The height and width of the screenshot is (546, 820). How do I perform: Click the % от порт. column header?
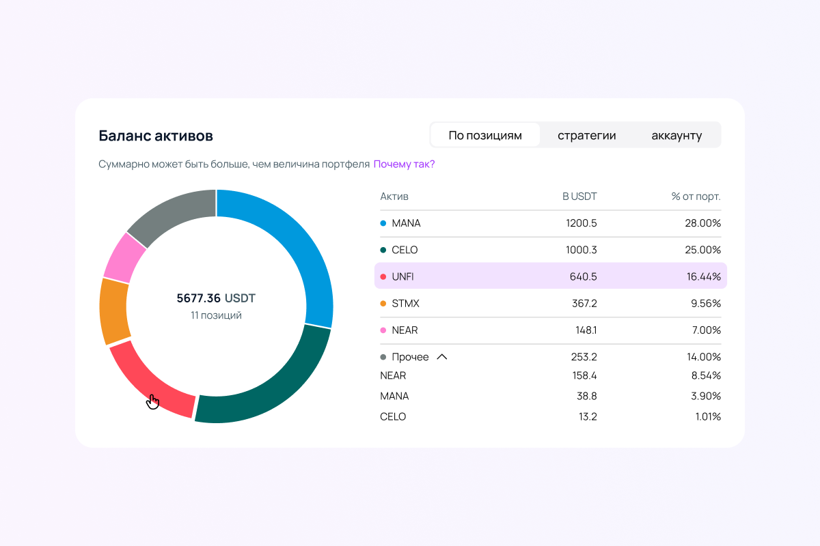(696, 197)
